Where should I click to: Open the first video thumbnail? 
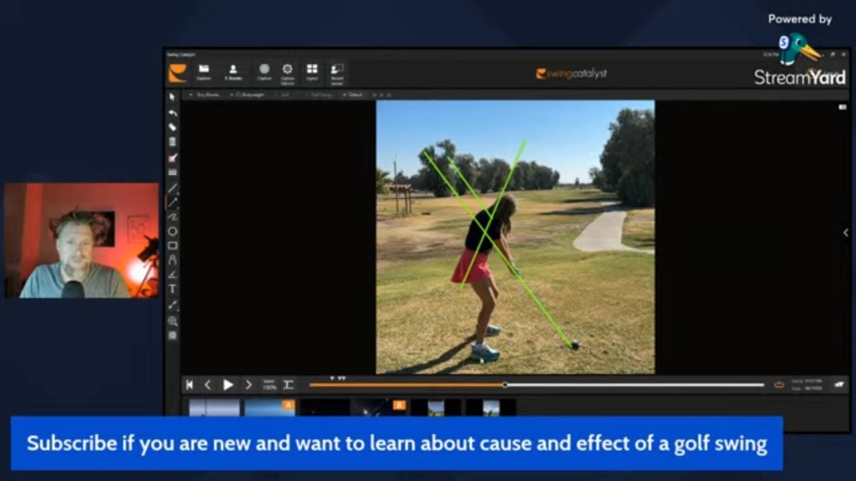tap(214, 408)
